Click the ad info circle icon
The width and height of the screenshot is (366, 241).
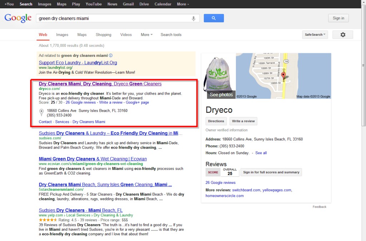point(111,55)
